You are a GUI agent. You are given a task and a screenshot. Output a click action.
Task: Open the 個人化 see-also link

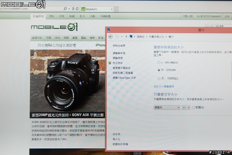(x=116, y=139)
